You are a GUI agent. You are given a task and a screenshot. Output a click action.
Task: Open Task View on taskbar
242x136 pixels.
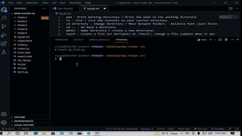click(x=26, y=133)
